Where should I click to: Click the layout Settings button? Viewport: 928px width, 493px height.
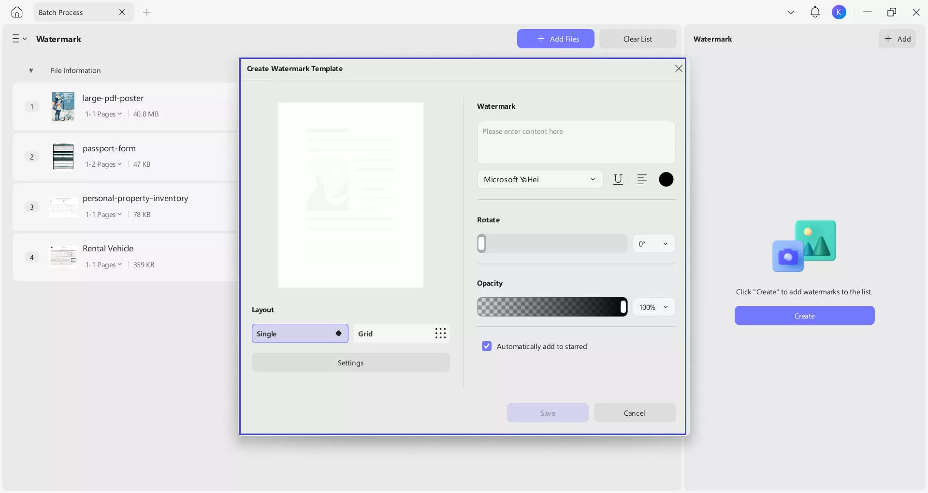pyautogui.click(x=350, y=362)
